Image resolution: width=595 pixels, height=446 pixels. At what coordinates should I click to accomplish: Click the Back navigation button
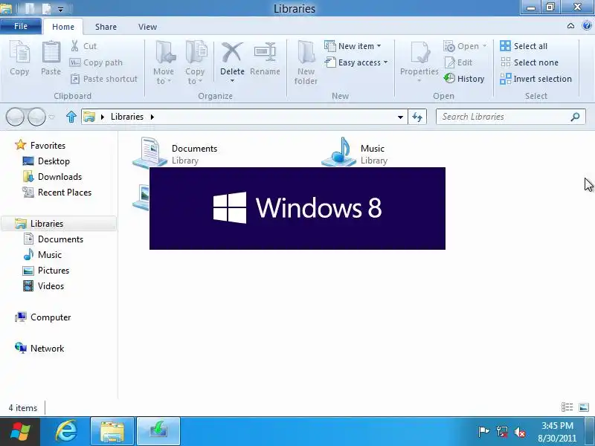(x=16, y=117)
